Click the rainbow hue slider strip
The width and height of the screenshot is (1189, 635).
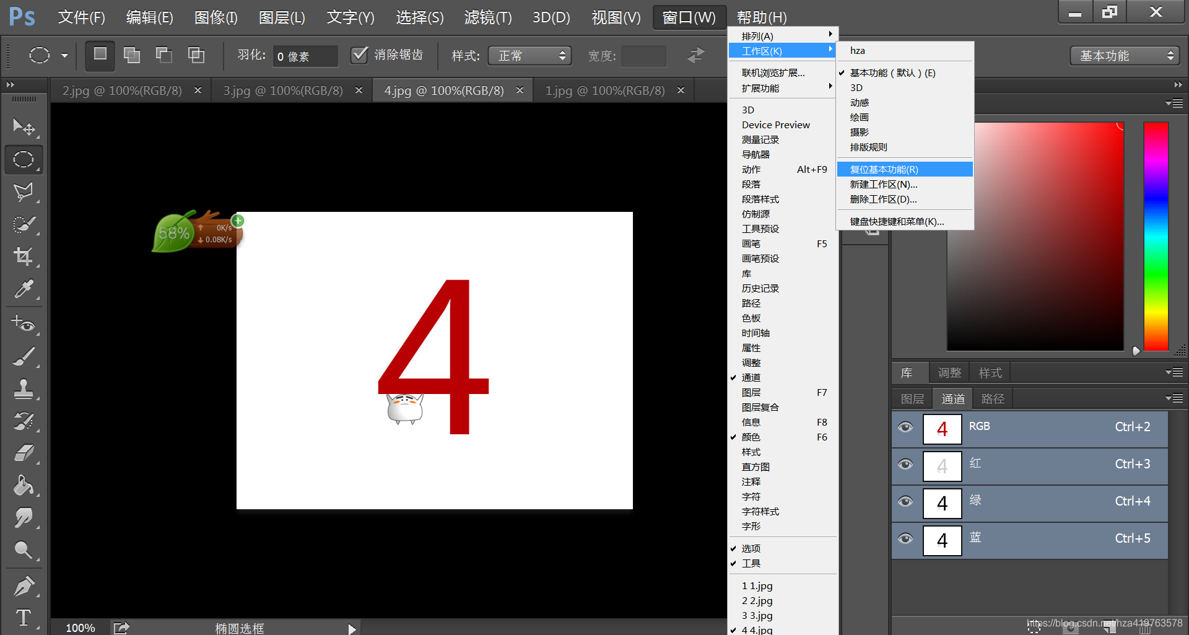click(x=1156, y=235)
